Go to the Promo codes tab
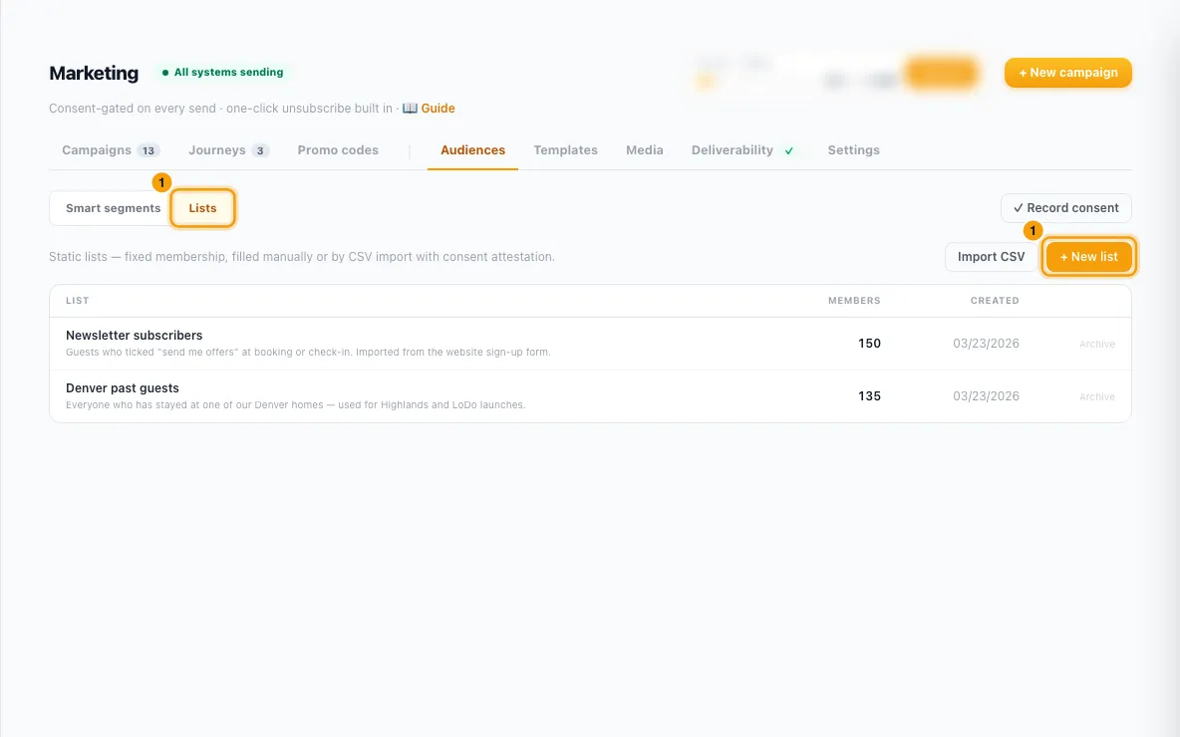The width and height of the screenshot is (1180, 737). click(338, 150)
